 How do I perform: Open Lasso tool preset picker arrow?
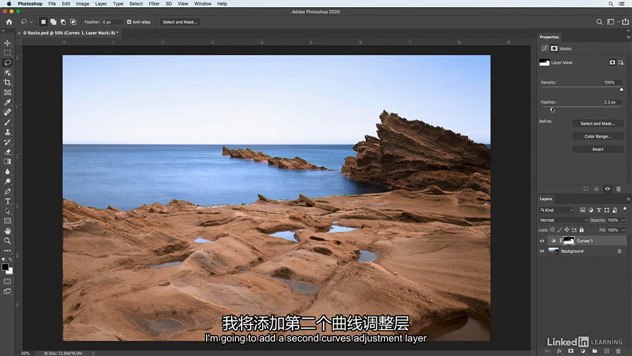[31, 22]
